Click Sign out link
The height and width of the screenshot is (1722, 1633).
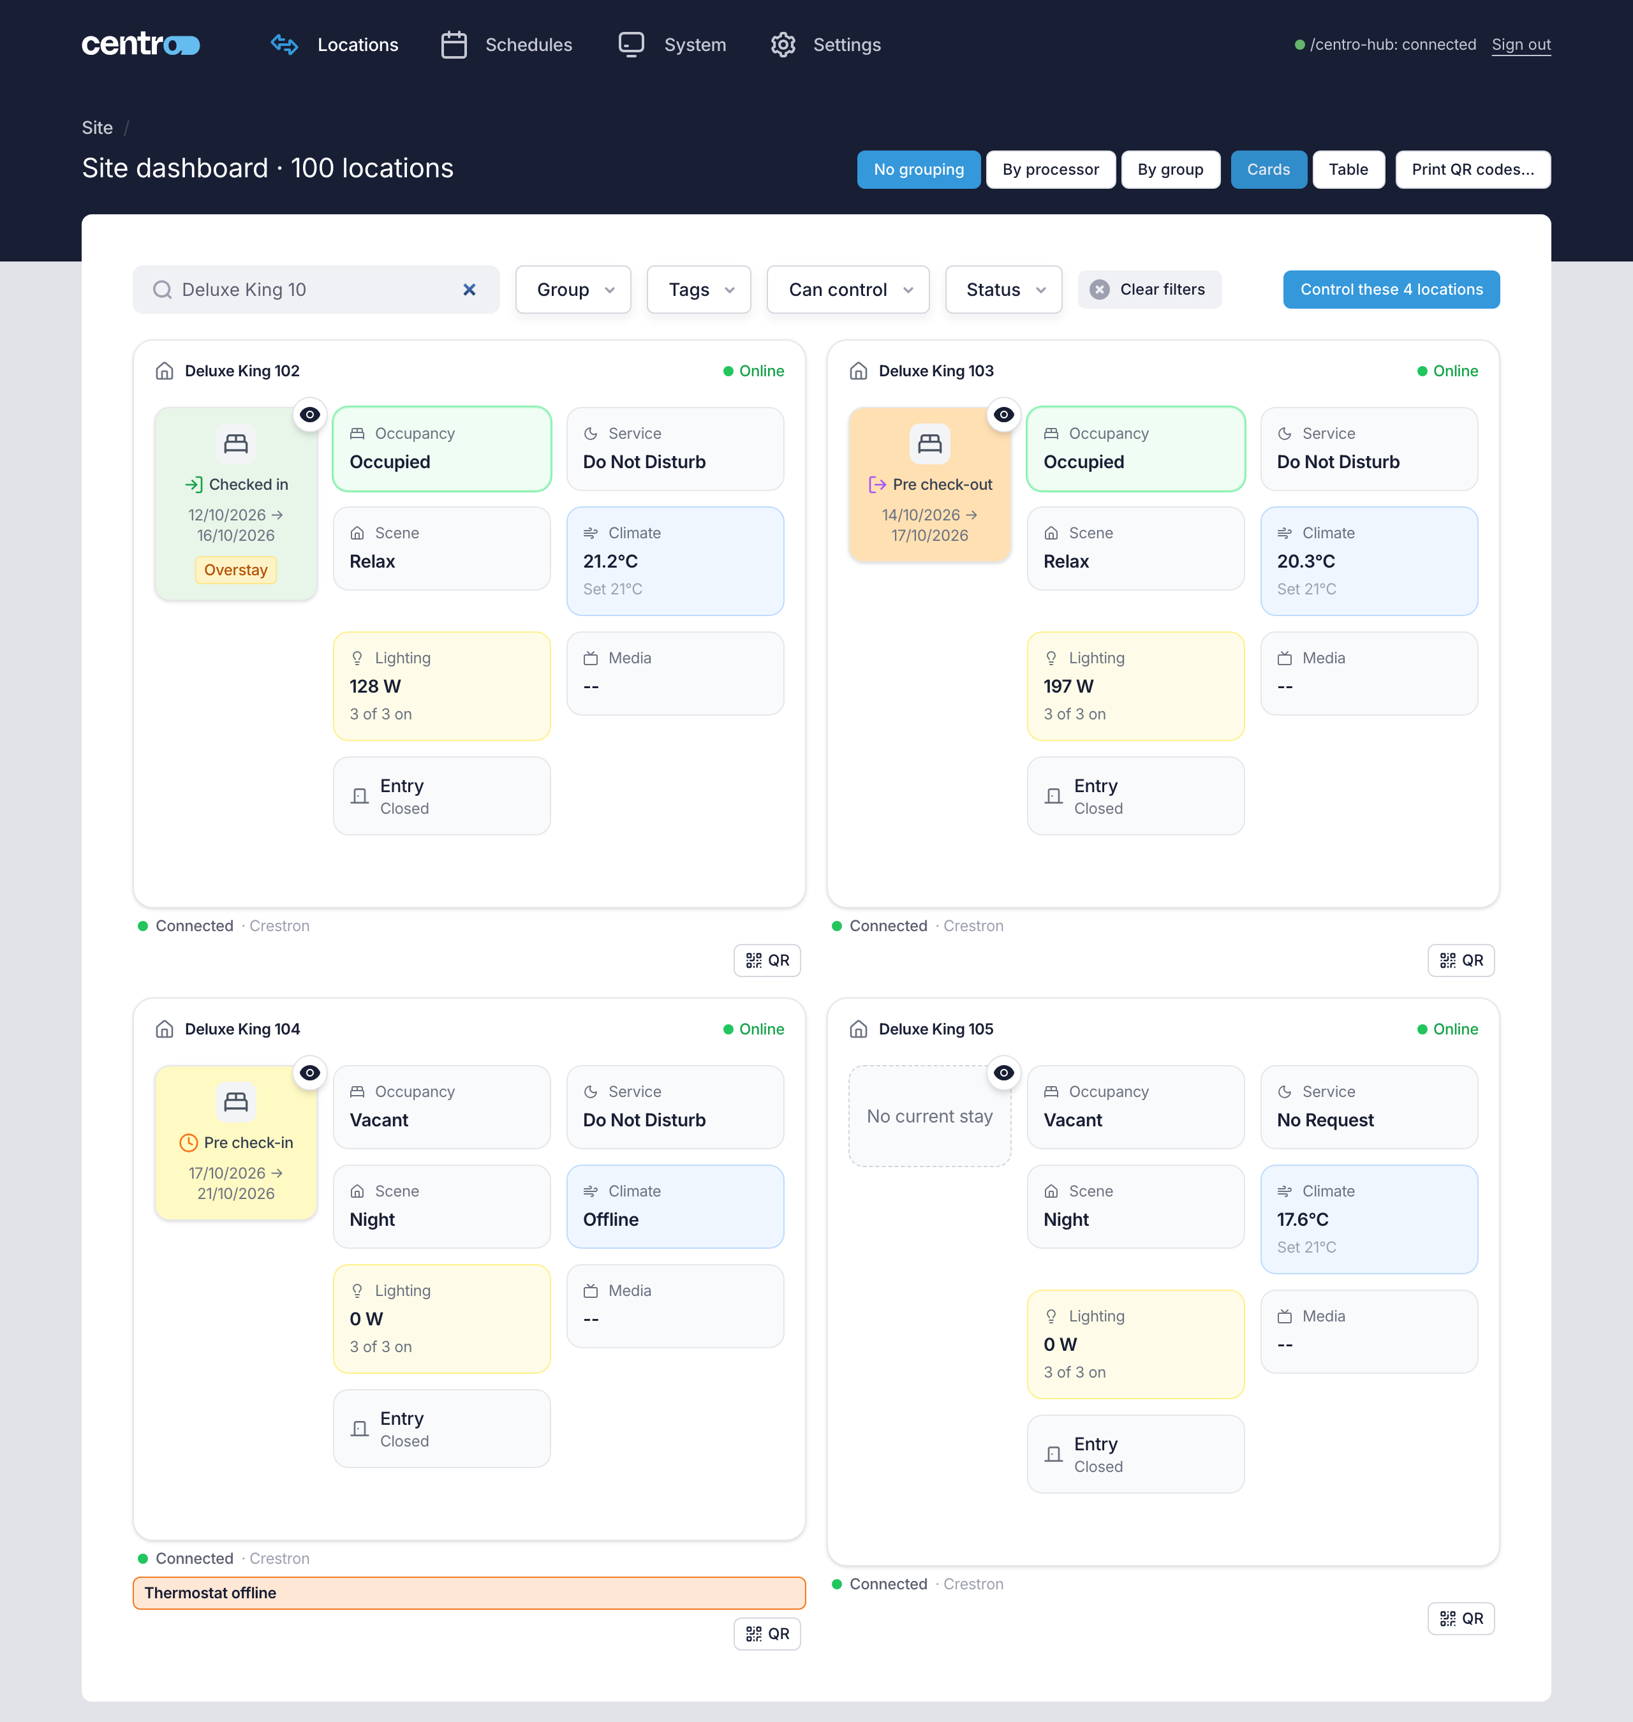pos(1521,45)
